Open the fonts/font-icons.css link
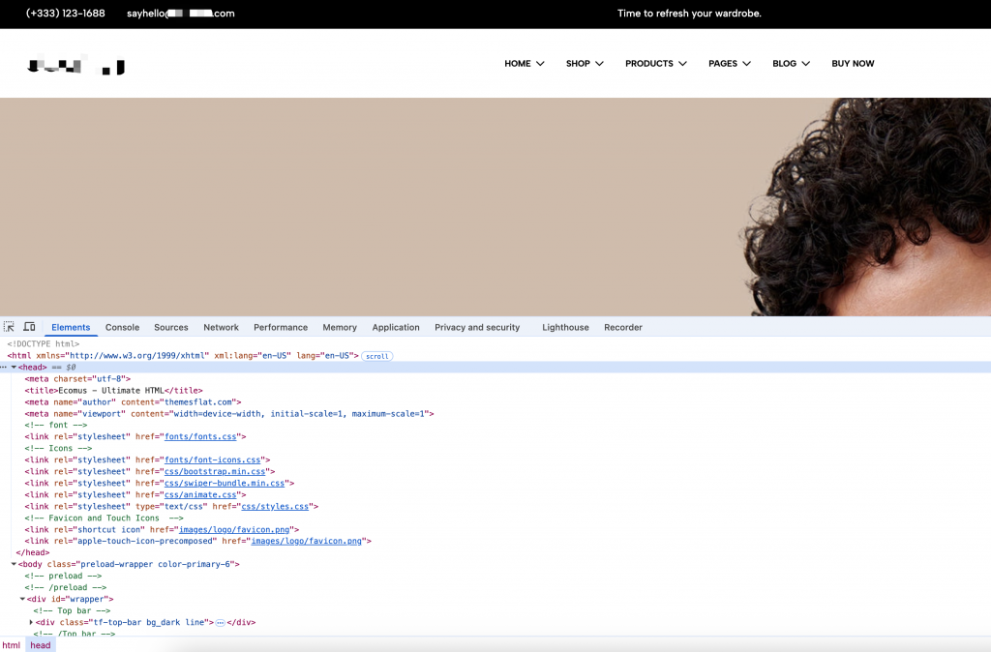 click(212, 459)
